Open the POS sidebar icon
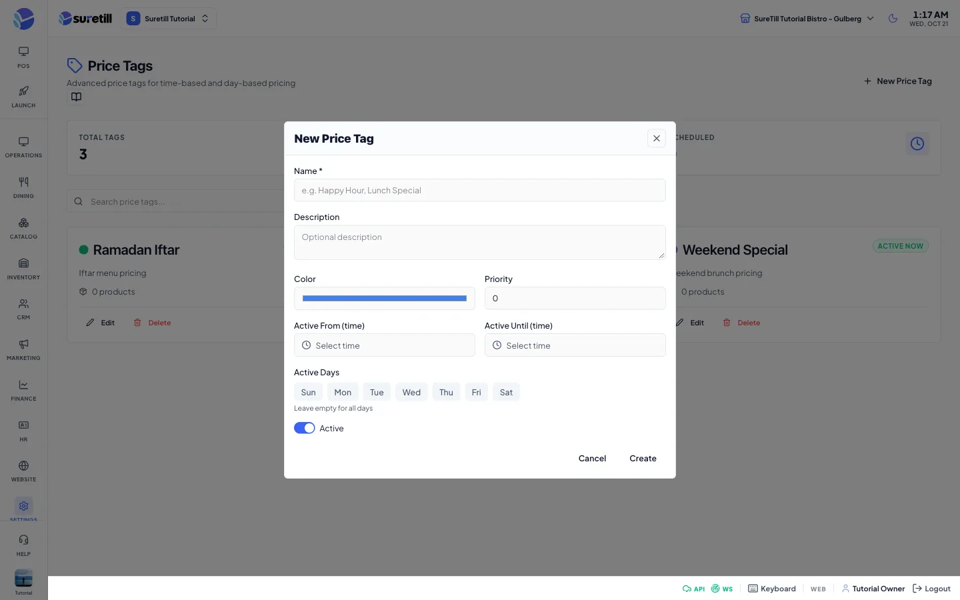Viewport: 960px width, 600px height. (x=23, y=57)
